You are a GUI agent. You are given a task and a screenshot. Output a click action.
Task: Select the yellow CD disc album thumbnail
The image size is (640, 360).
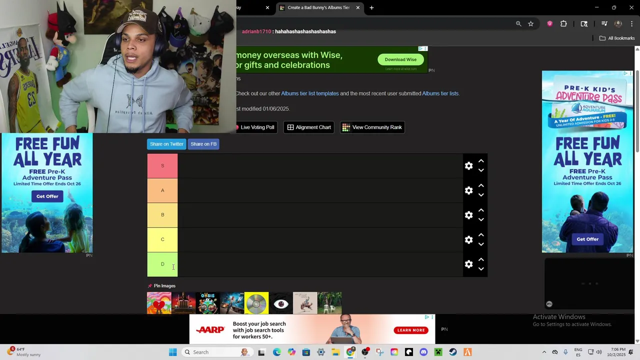256,303
